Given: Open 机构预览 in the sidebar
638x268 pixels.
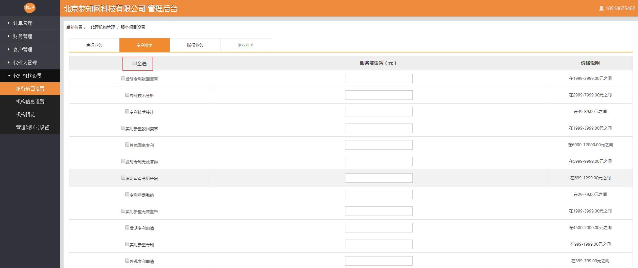Looking at the screenshot, I should 30,114.
